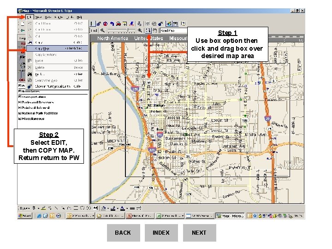
Task: Click the Mitchell Ave label on map
Action: pyautogui.click(x=190, y=134)
